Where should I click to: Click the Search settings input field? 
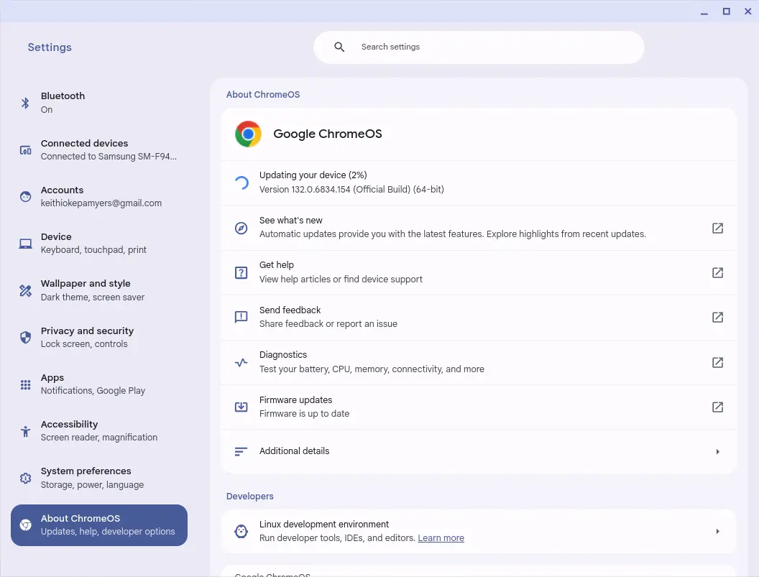click(489, 47)
